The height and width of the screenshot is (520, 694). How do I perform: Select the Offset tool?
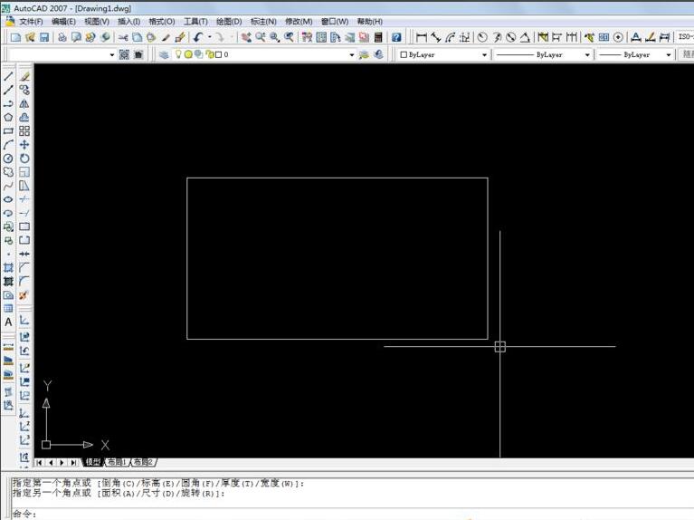tap(24, 118)
